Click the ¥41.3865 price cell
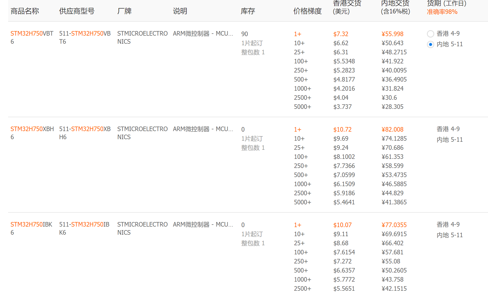The width and height of the screenshot is (488, 292). pos(394,202)
